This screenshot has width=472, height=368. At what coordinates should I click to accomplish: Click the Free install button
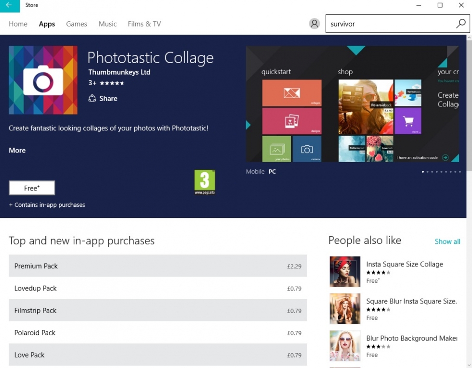[32, 188]
